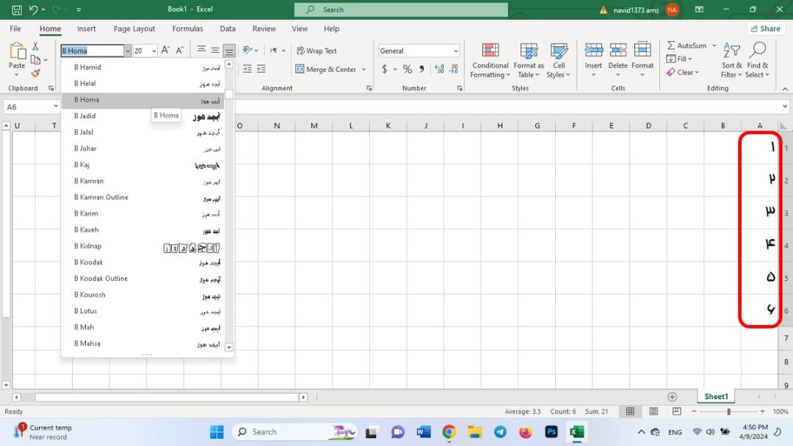Click the Insert cells icon
The image size is (793, 446).
(x=593, y=51)
